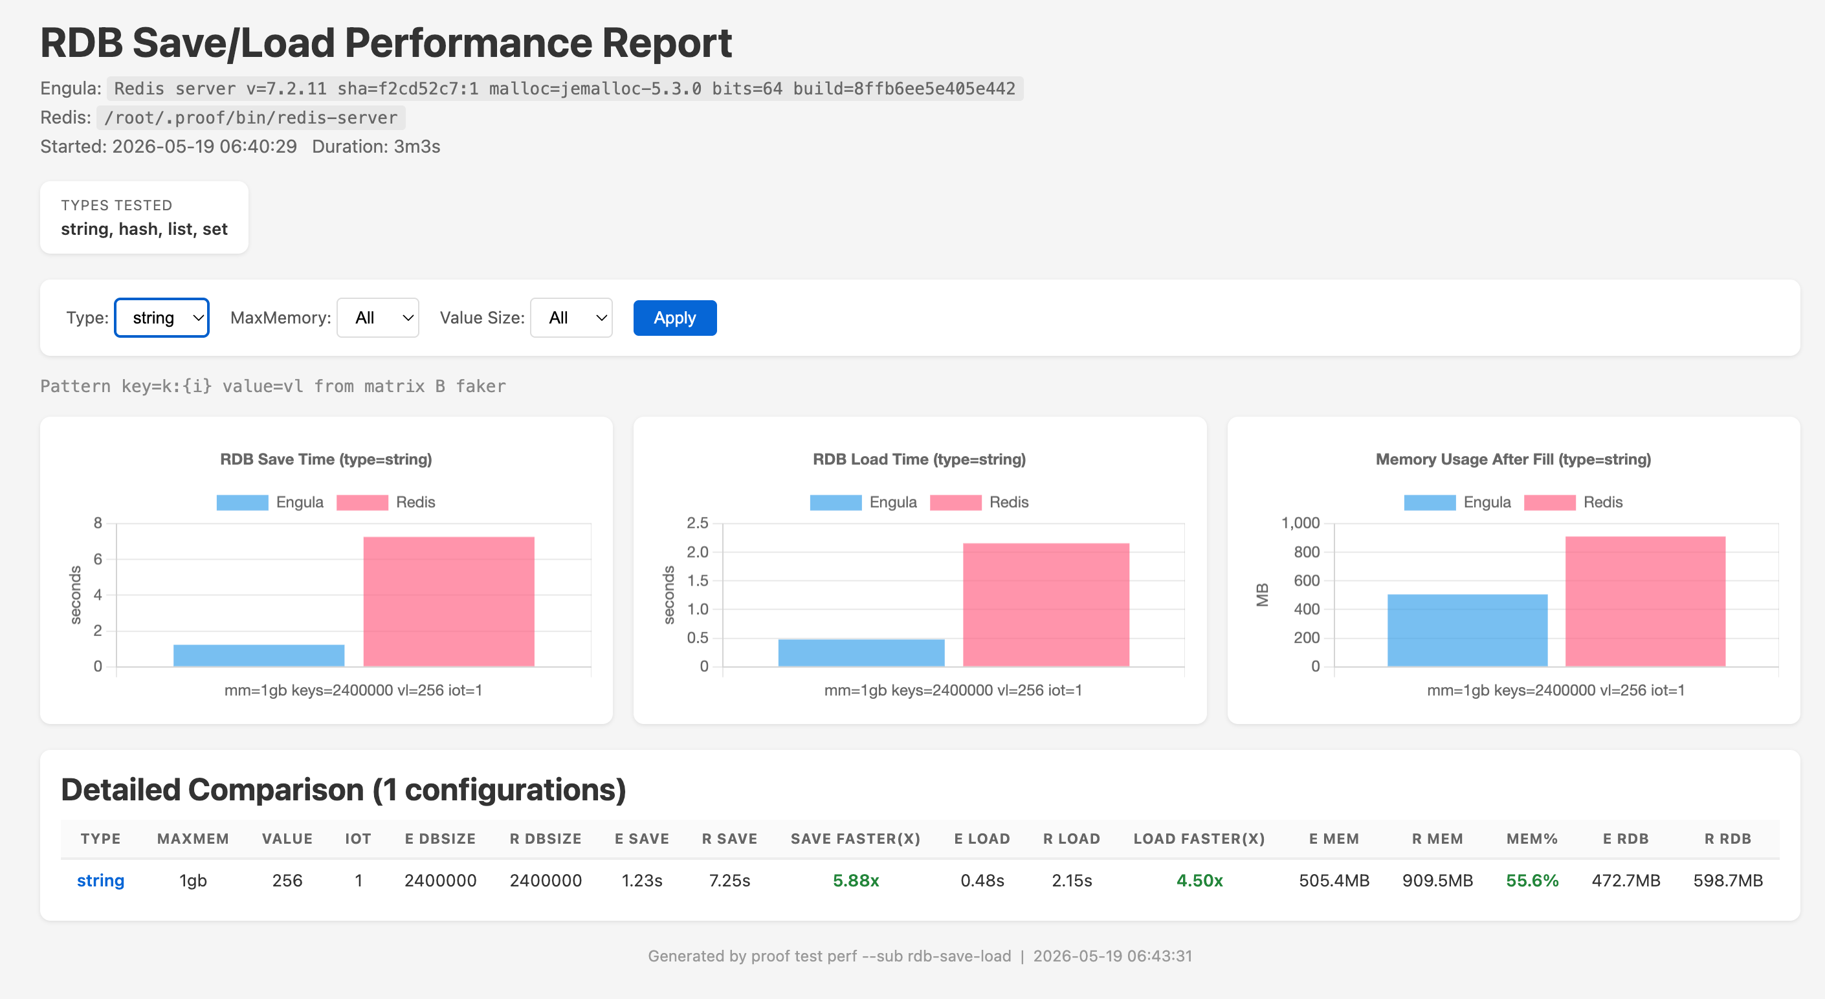Screen dimensions: 1825x999
Task: Click the R SAVE column header
Action: (x=730, y=839)
